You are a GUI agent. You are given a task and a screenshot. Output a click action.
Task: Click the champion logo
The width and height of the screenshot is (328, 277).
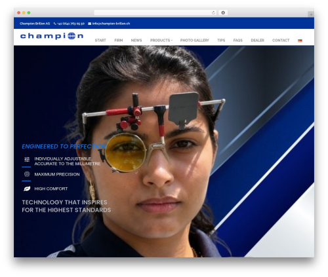coord(52,36)
